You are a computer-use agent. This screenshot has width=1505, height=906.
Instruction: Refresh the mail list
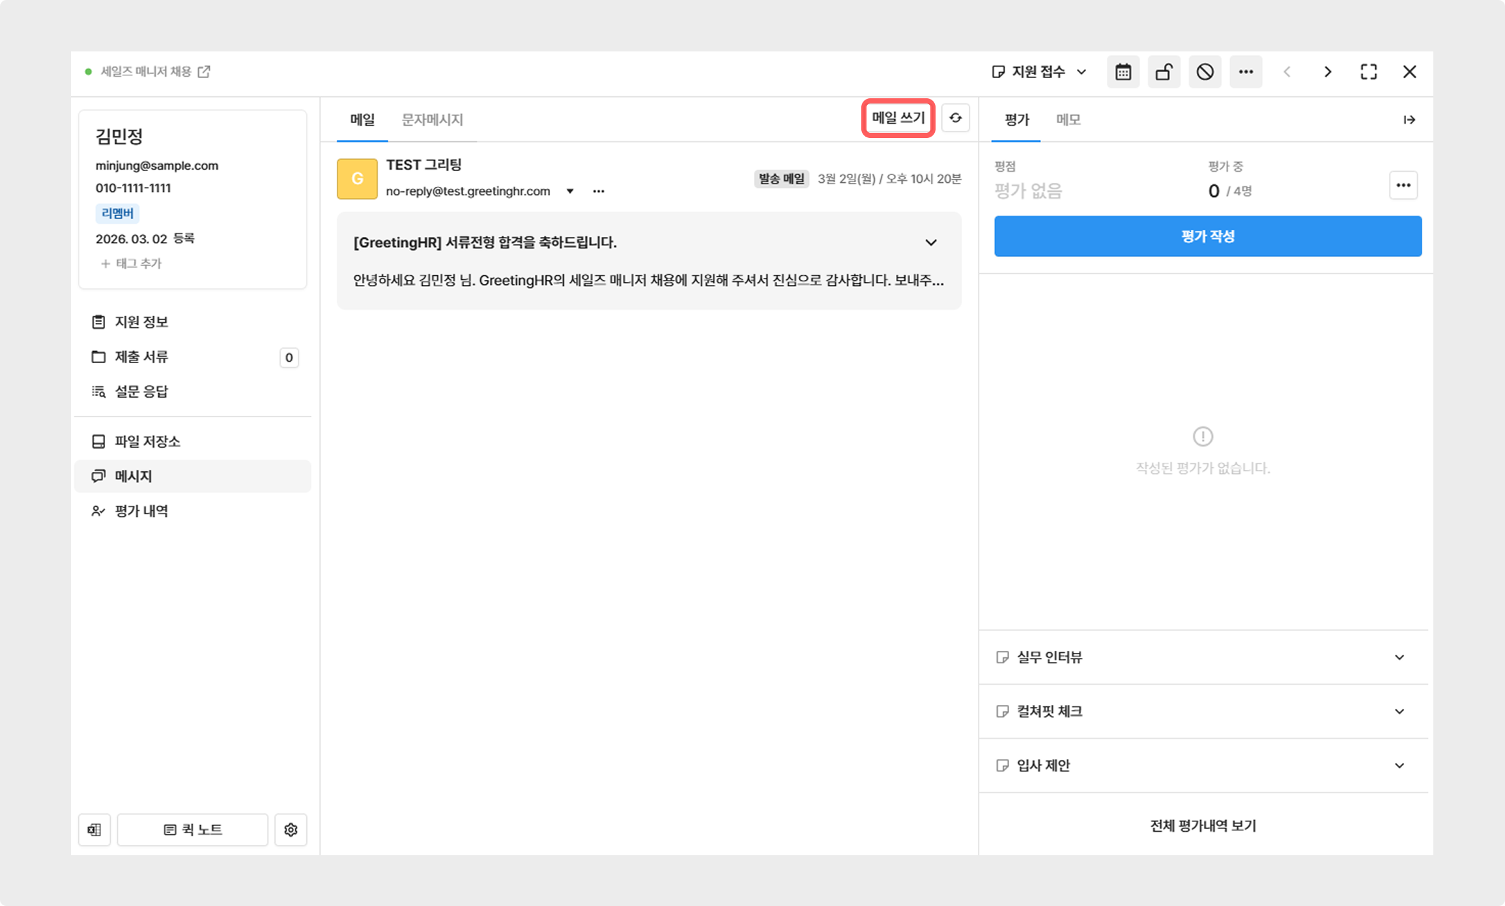point(956,118)
